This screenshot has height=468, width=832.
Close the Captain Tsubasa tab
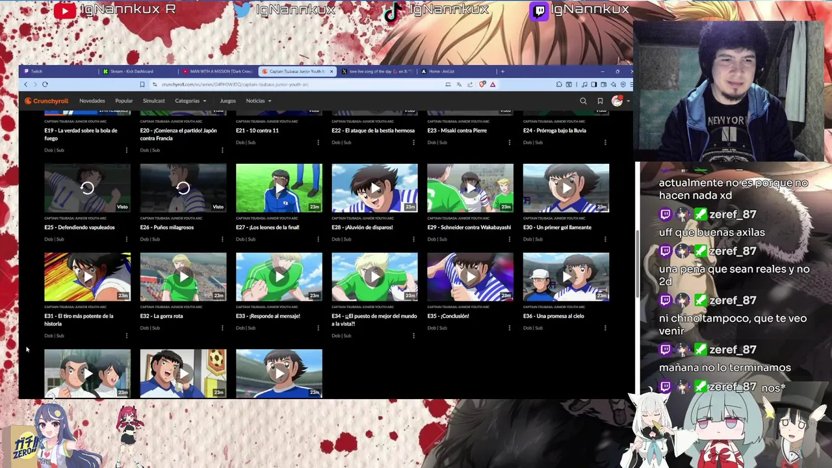coord(331,71)
